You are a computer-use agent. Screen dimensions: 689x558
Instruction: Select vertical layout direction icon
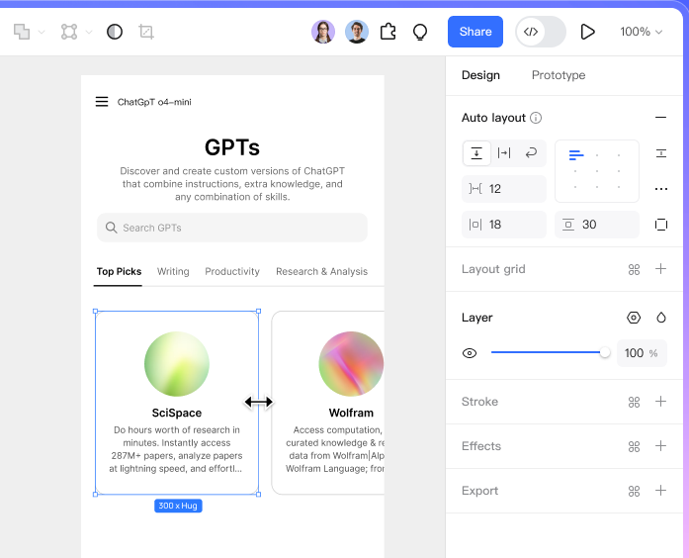coord(476,153)
